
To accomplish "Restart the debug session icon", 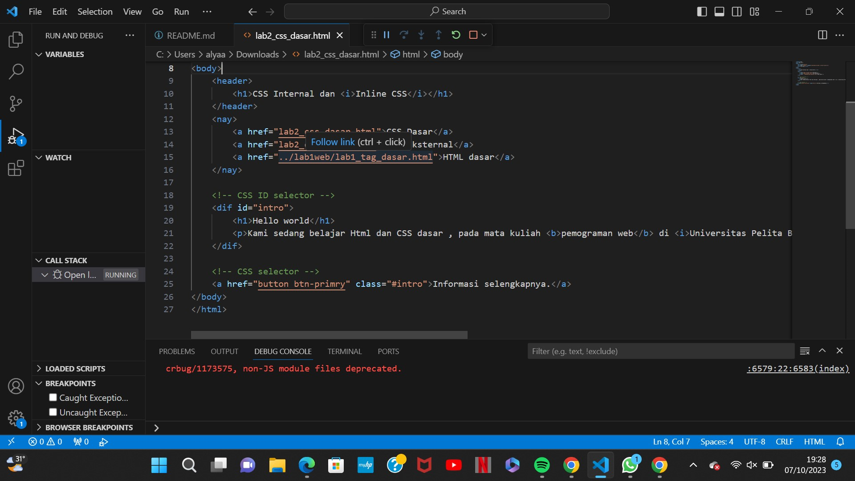I will [456, 35].
